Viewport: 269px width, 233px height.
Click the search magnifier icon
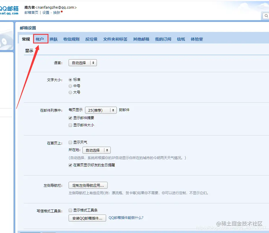point(266,16)
